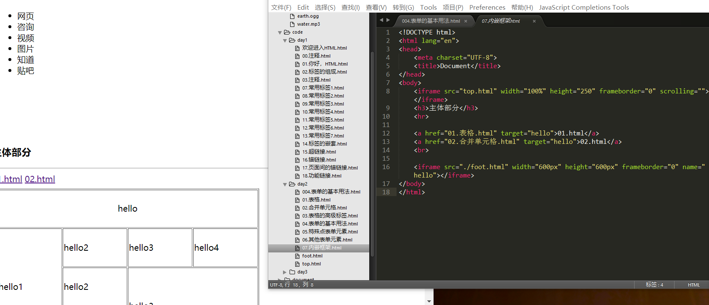The image size is (709, 305).
Task: Open the 文件(F) menu
Action: pyautogui.click(x=281, y=7)
